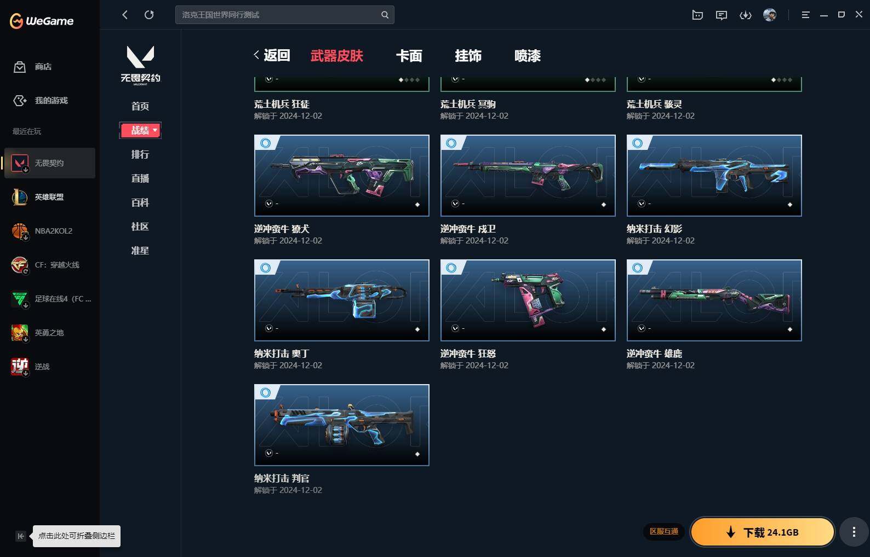
Task: Toggle the circle on 纳米打击 幻影 card
Action: point(638,143)
